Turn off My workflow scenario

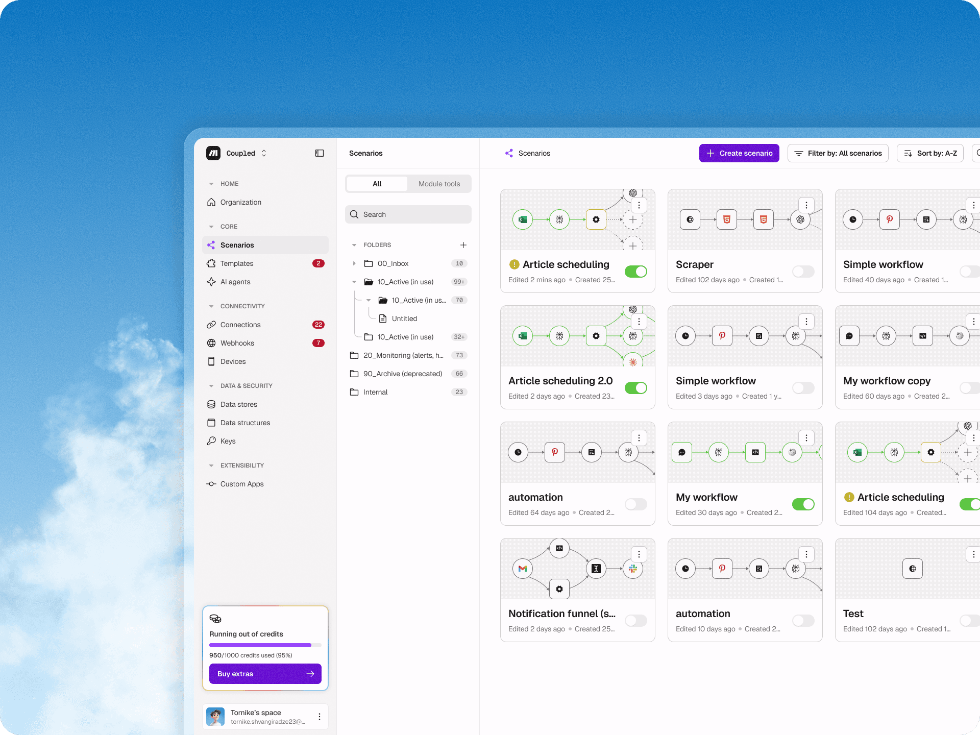tap(803, 504)
